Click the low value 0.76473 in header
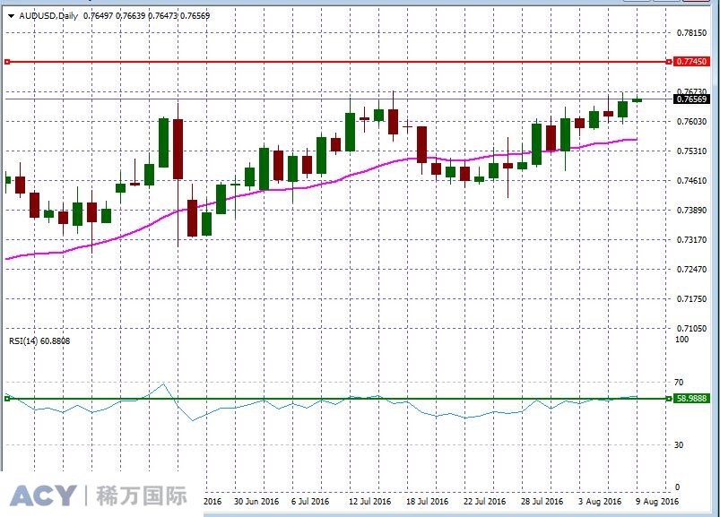 point(162,16)
